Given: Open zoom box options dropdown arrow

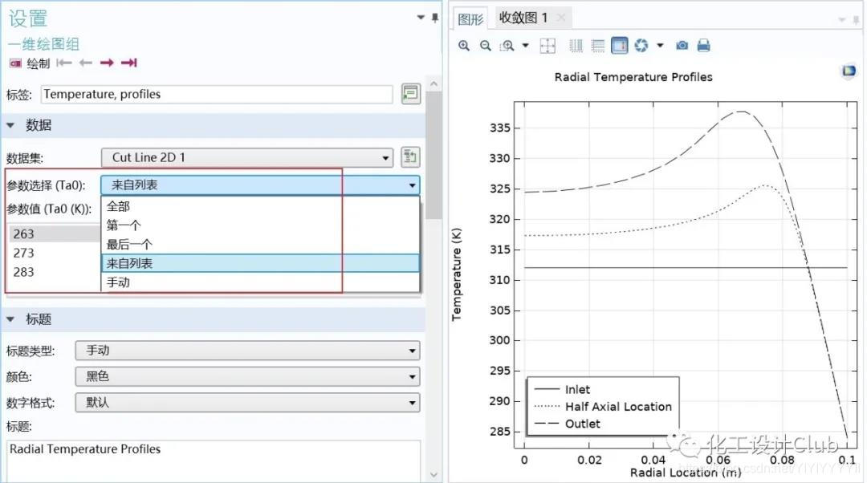Looking at the screenshot, I should point(525,45).
